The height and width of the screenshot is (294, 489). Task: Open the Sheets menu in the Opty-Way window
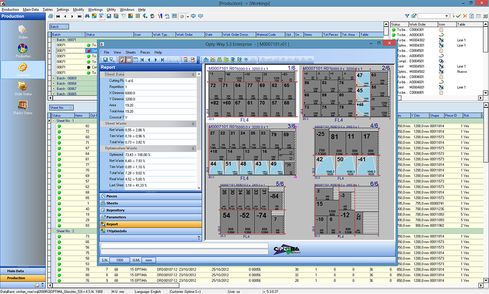131,52
